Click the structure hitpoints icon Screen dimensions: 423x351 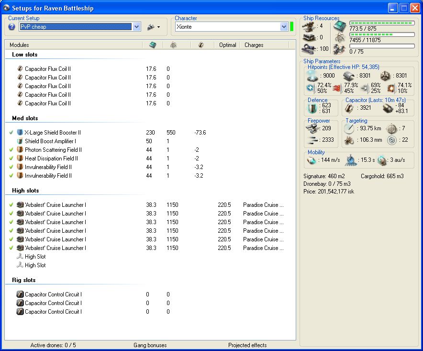point(385,76)
